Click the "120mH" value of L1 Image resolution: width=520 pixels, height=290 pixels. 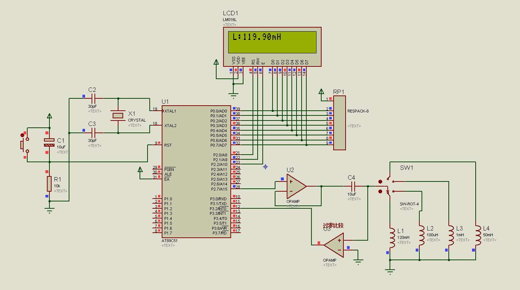pyautogui.click(x=403, y=237)
